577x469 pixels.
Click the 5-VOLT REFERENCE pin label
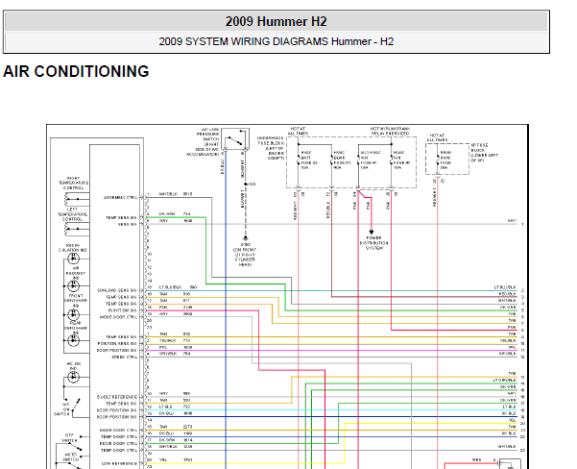point(117,397)
